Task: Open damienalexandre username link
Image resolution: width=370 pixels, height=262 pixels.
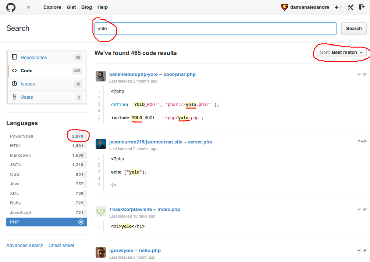Action: click(310, 7)
